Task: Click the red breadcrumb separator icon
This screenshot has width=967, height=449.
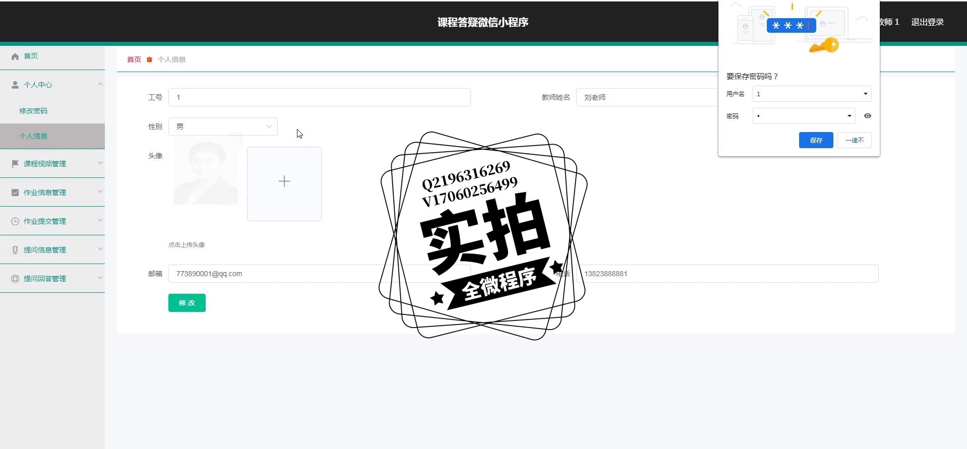Action: coord(149,59)
